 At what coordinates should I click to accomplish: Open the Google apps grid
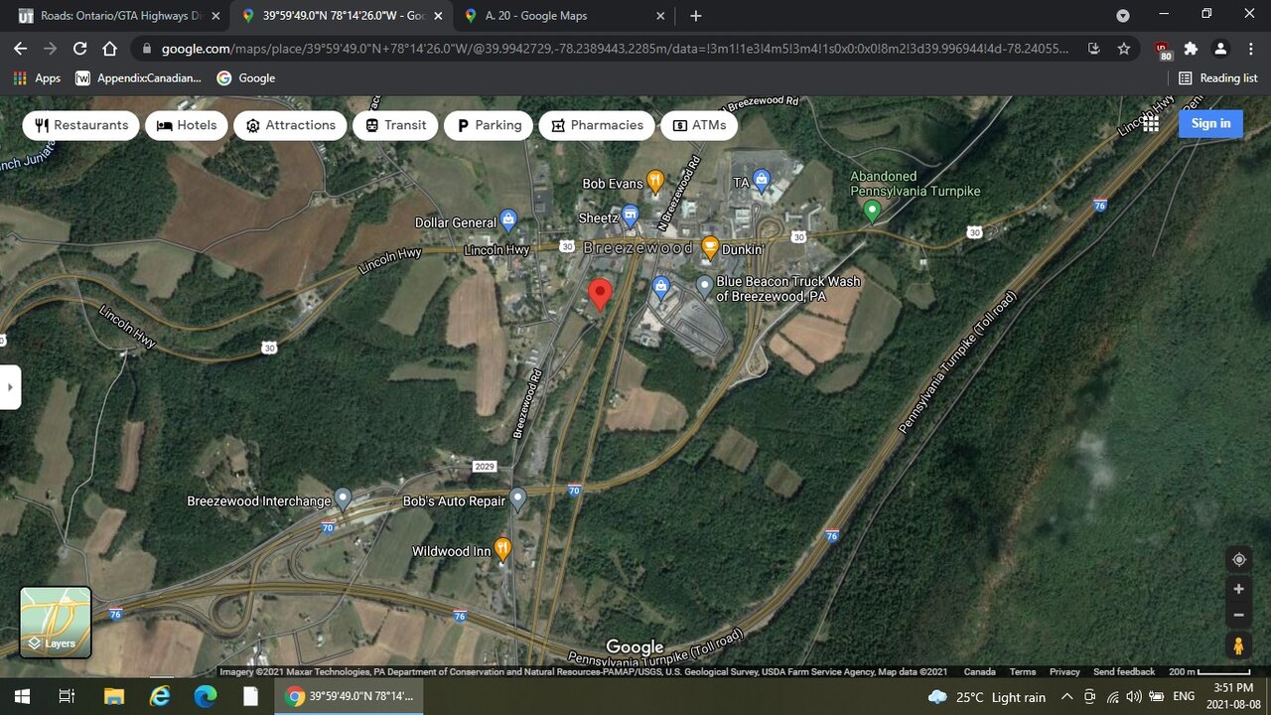(1151, 123)
